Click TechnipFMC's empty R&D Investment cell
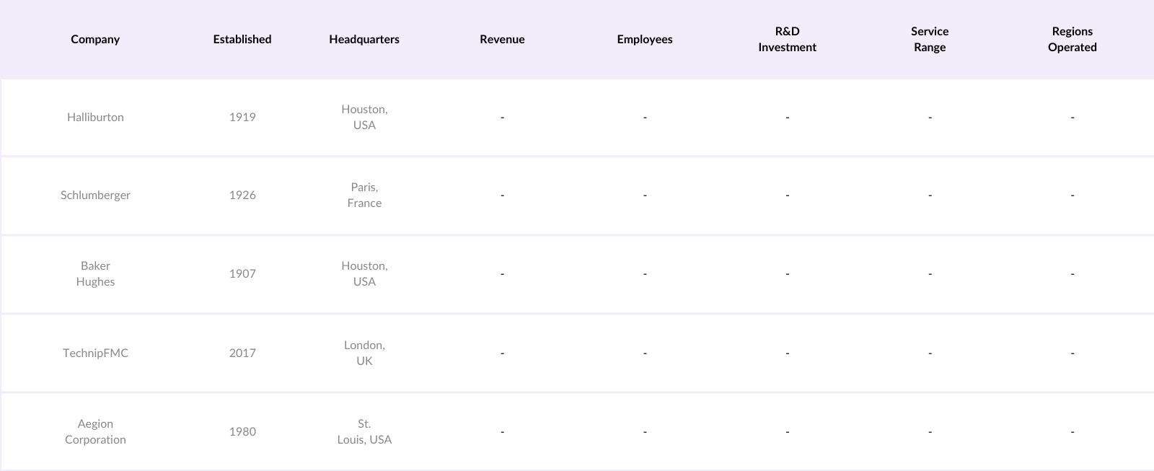 [x=787, y=353]
